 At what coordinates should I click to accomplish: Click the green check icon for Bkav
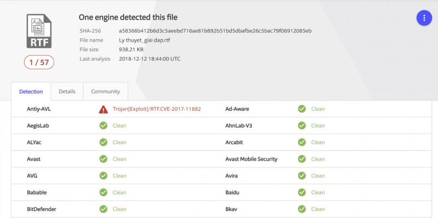(x=302, y=209)
